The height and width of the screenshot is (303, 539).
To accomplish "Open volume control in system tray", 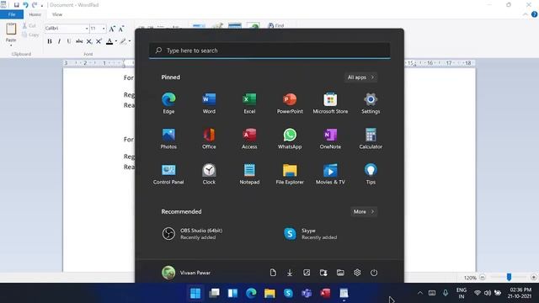I will (488, 293).
